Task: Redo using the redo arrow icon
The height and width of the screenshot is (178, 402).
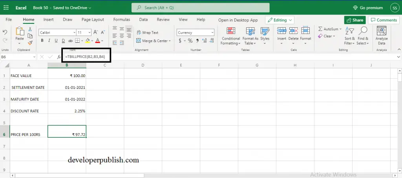Action: pos(5,40)
